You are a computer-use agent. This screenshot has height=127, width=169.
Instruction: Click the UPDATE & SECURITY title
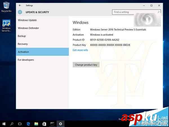click(37, 12)
